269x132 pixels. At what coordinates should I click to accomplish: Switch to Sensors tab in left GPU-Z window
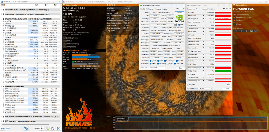point(152,9)
